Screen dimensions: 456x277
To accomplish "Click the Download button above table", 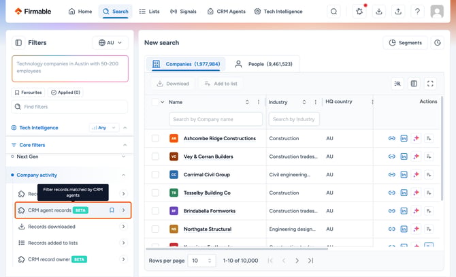I will (173, 84).
